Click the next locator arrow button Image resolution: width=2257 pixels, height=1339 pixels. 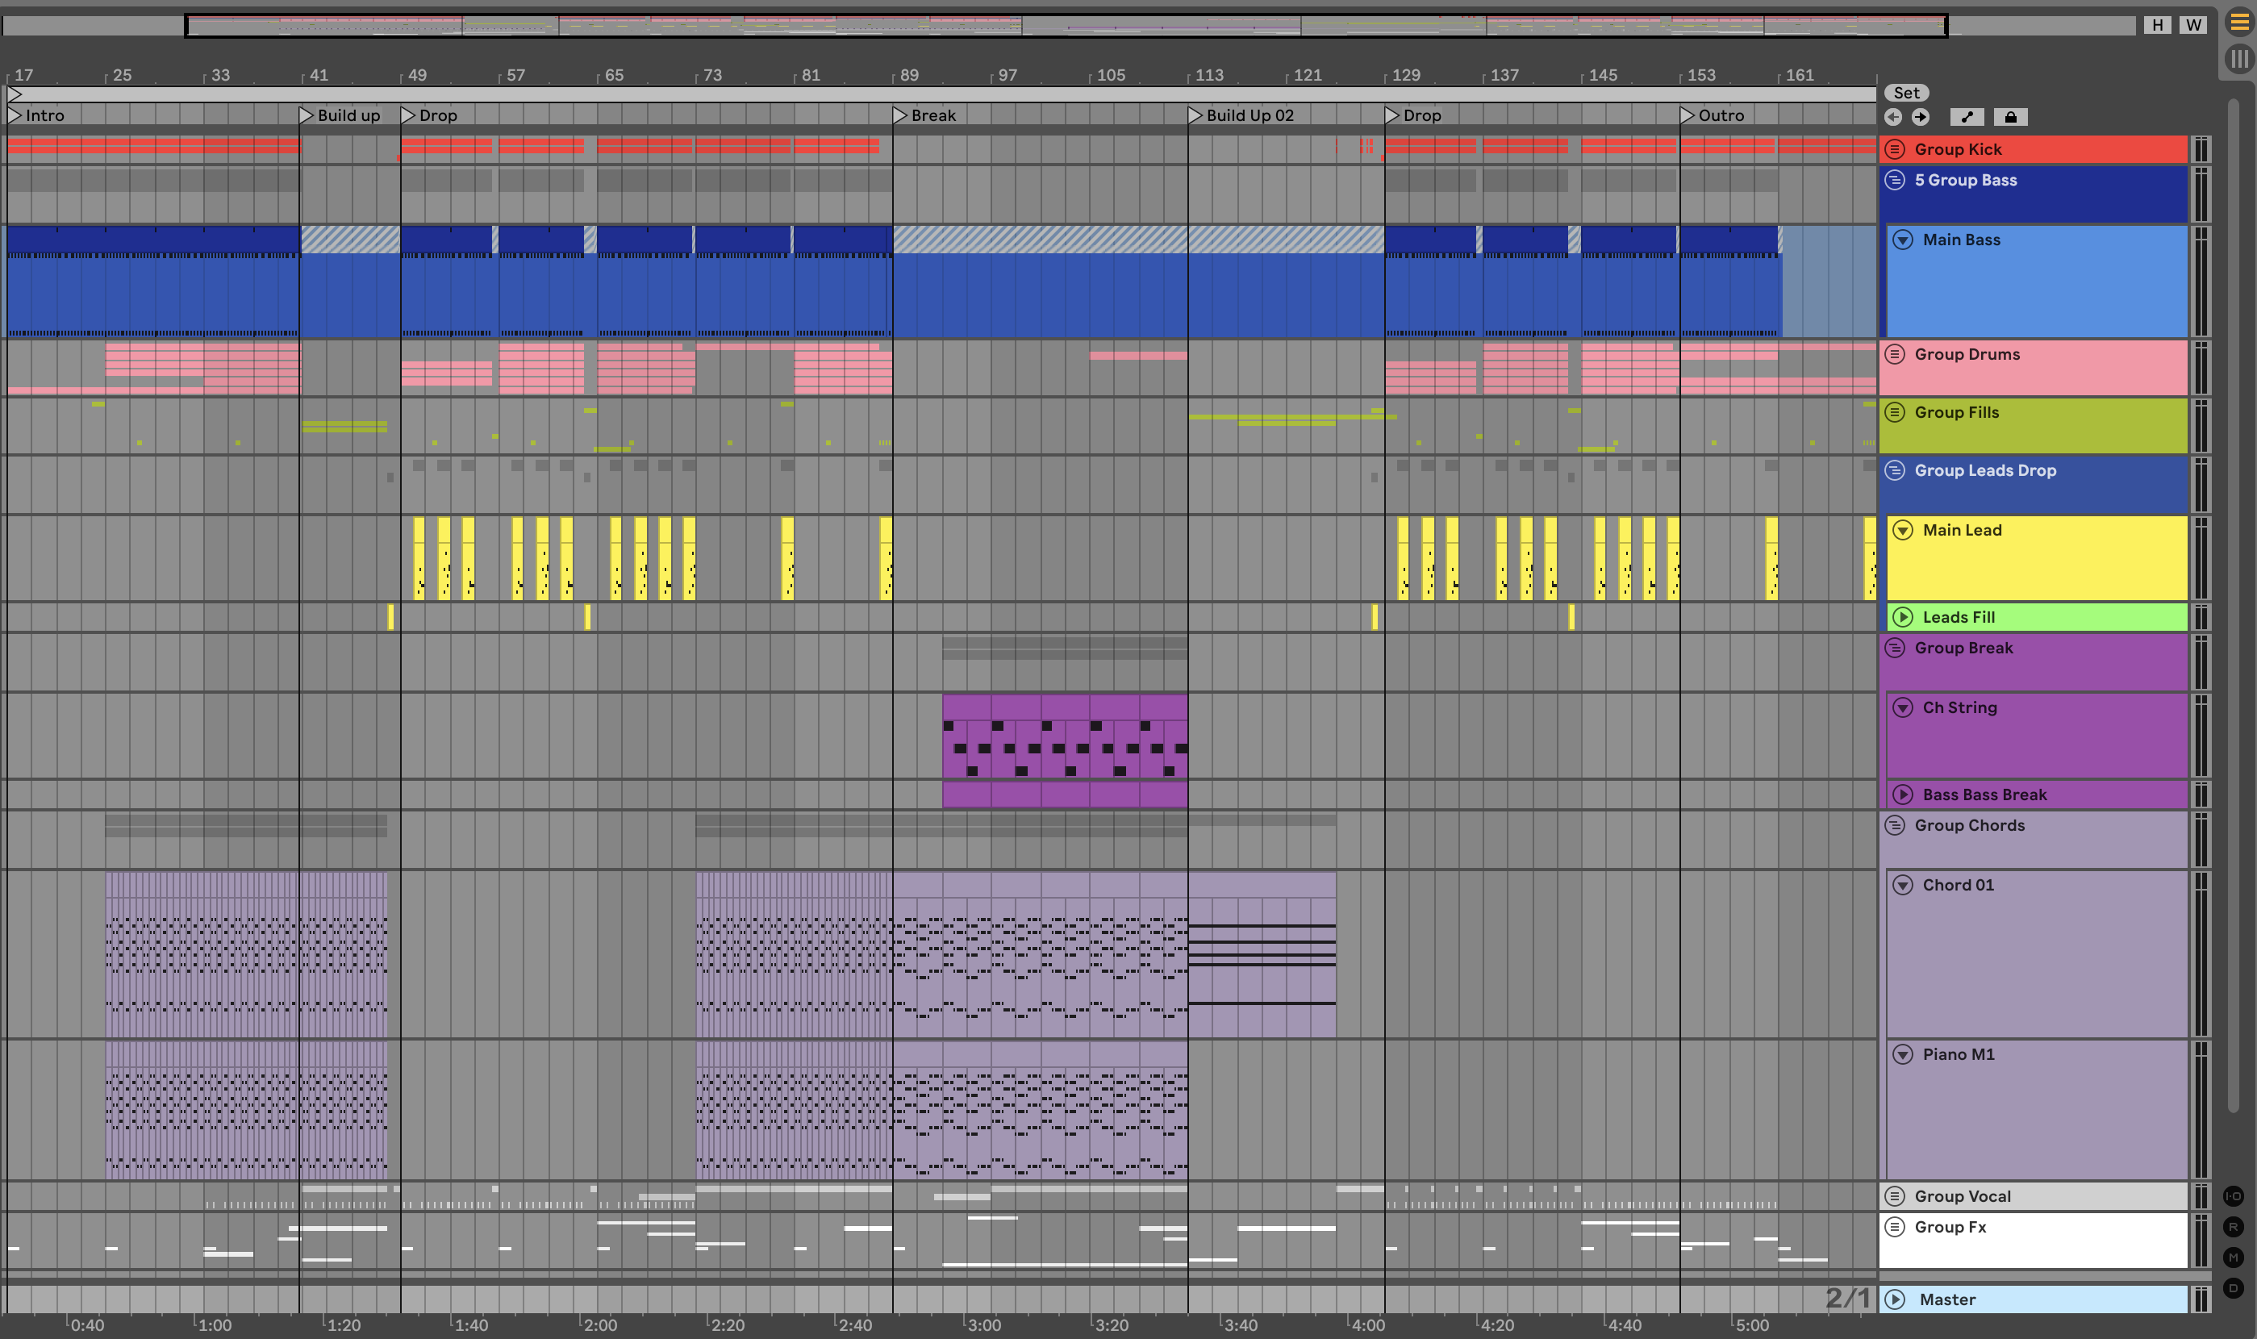[x=1921, y=117]
